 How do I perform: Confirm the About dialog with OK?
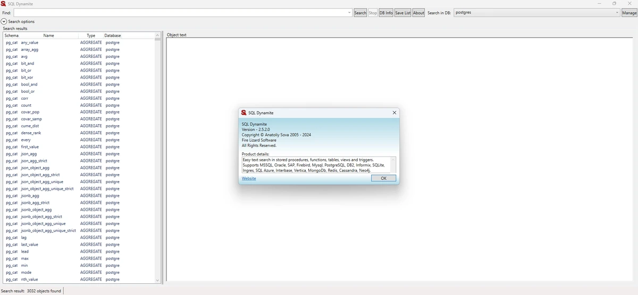(384, 178)
